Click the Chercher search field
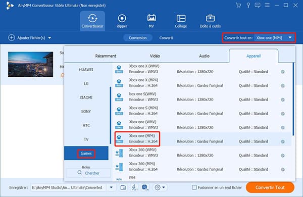The width and height of the screenshot is (303, 197). click(x=88, y=173)
